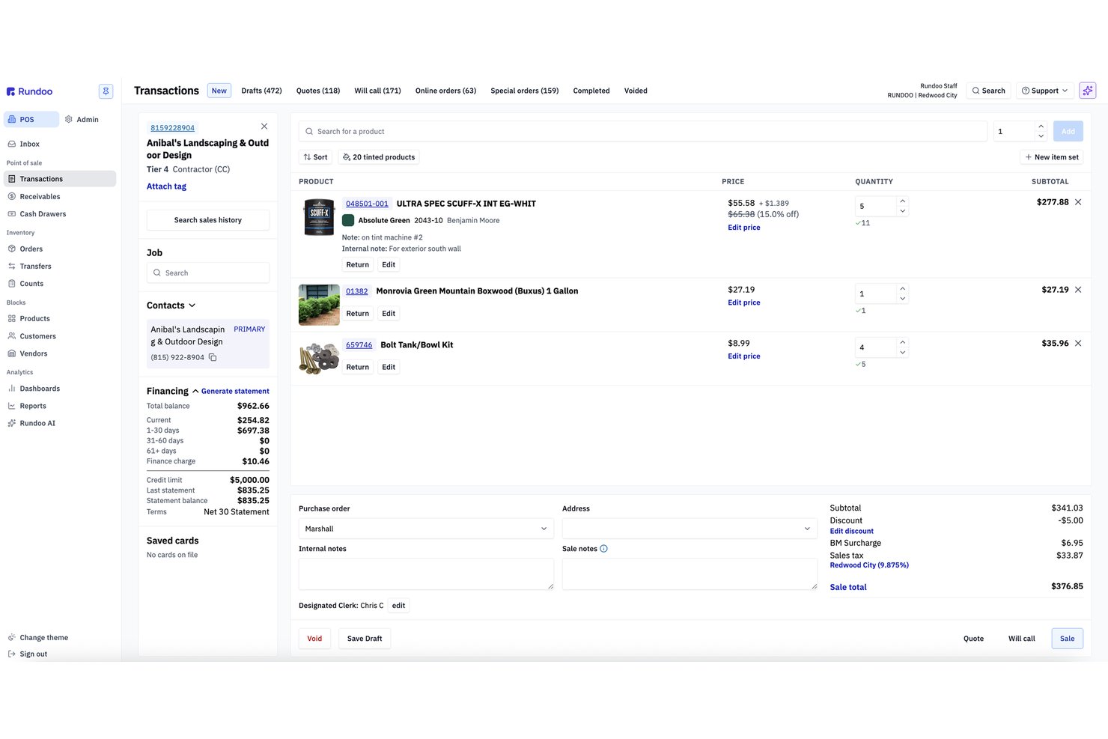Void this transaction

pos(314,639)
